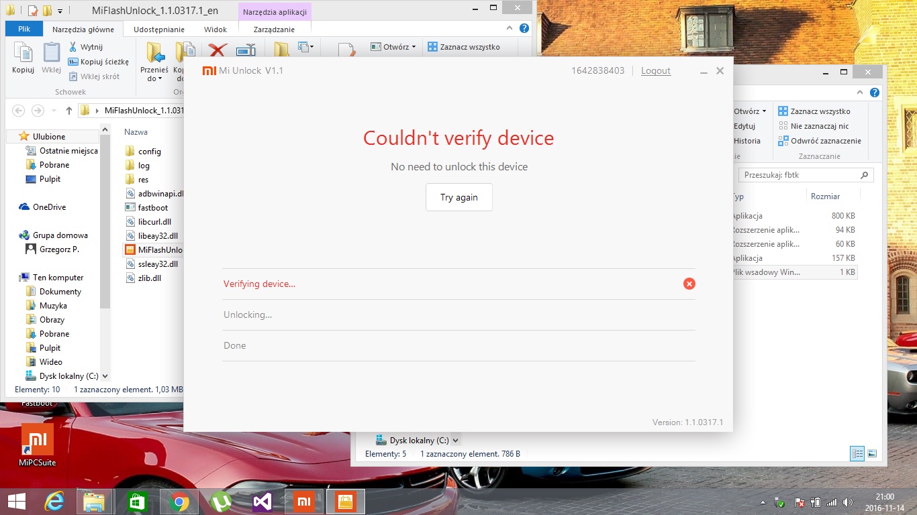Select the details view button
Image resolution: width=917 pixels, height=515 pixels.
click(857, 453)
